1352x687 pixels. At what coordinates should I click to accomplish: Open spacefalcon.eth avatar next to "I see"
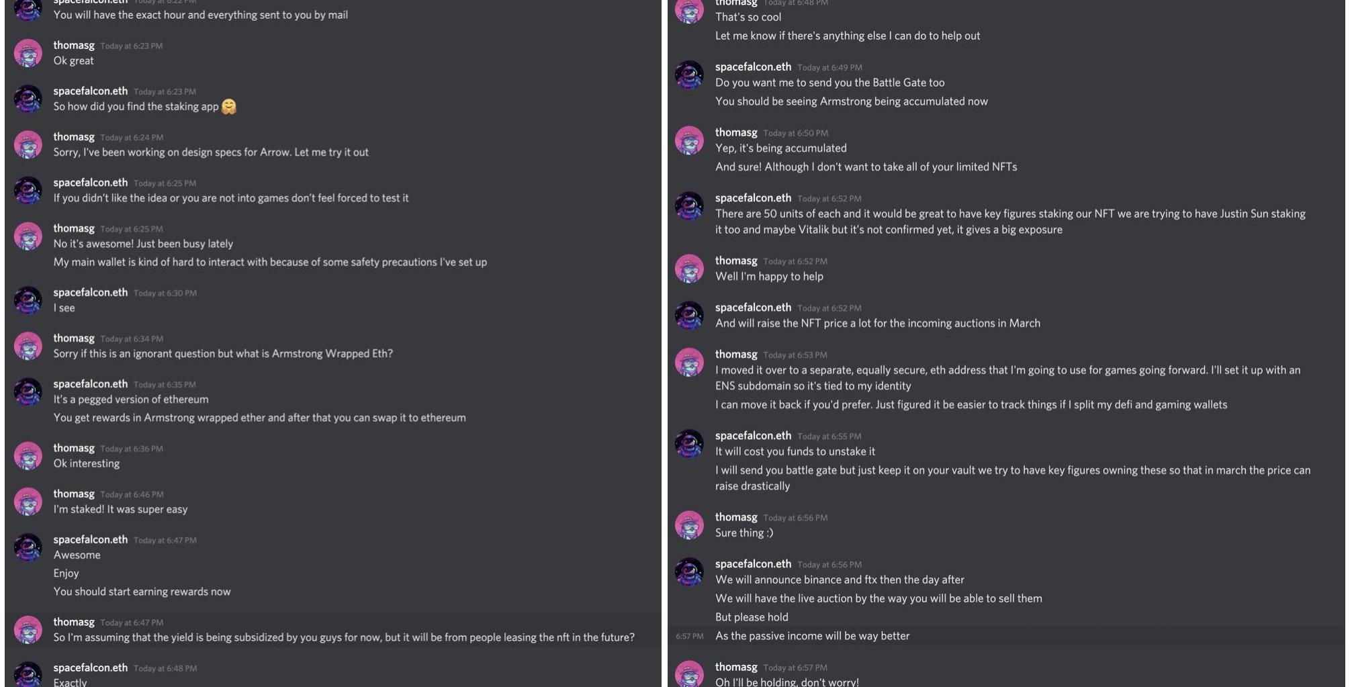tap(28, 300)
